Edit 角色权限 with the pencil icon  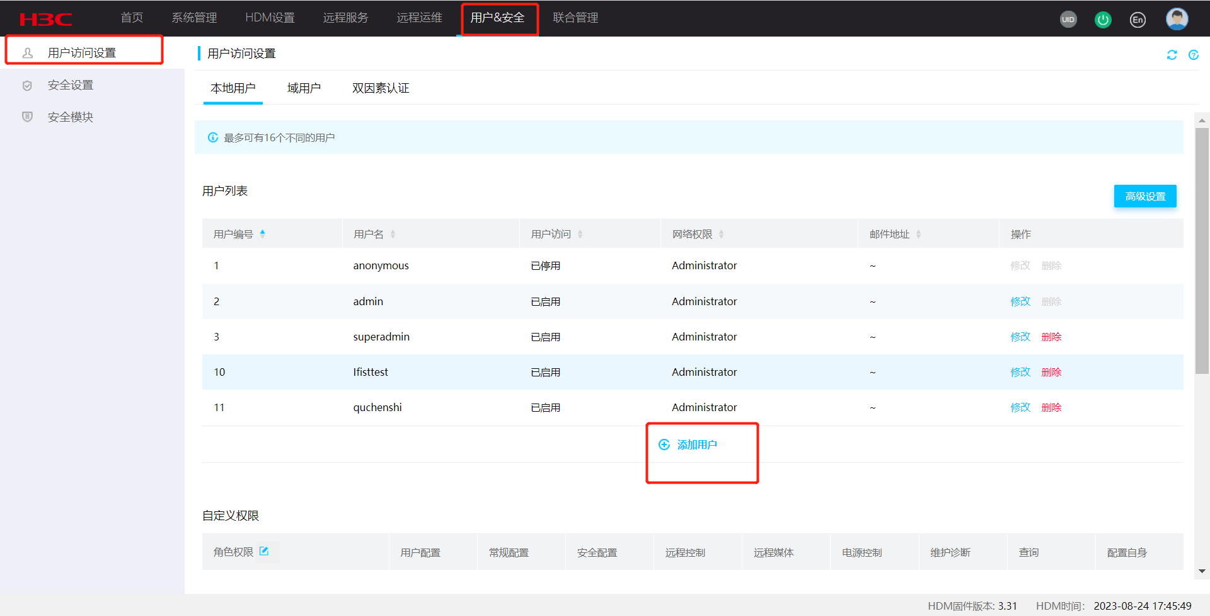point(264,551)
